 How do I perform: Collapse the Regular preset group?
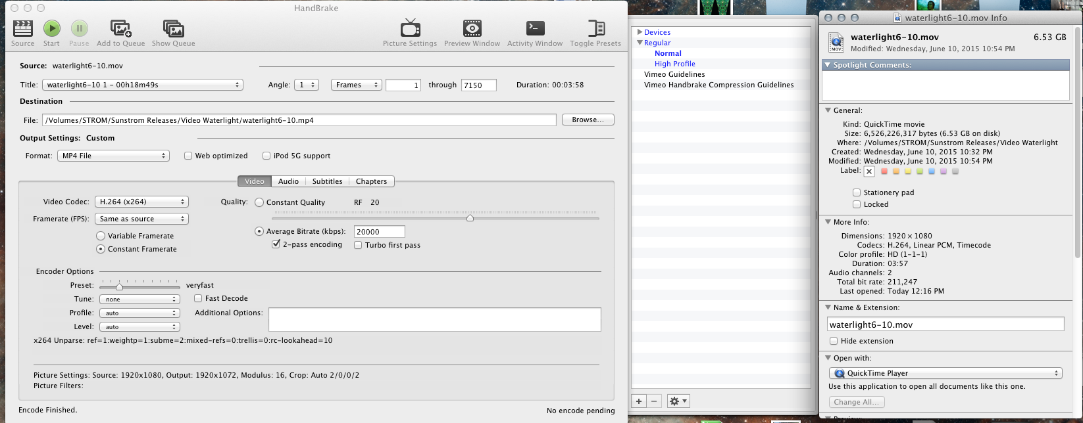tap(640, 43)
